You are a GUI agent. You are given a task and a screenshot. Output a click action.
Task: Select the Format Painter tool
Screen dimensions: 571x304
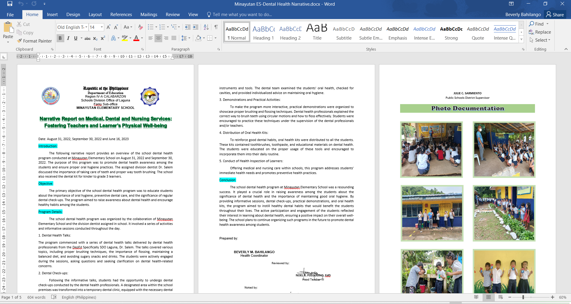coord(35,41)
